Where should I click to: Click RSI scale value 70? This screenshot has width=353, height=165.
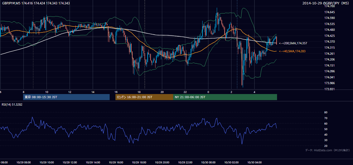[x=326, y=118]
